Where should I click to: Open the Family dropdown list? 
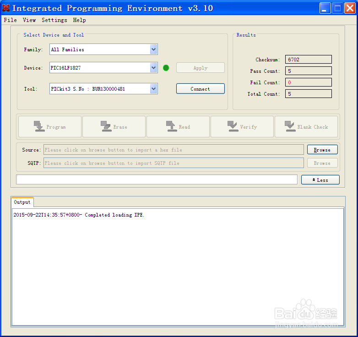154,49
